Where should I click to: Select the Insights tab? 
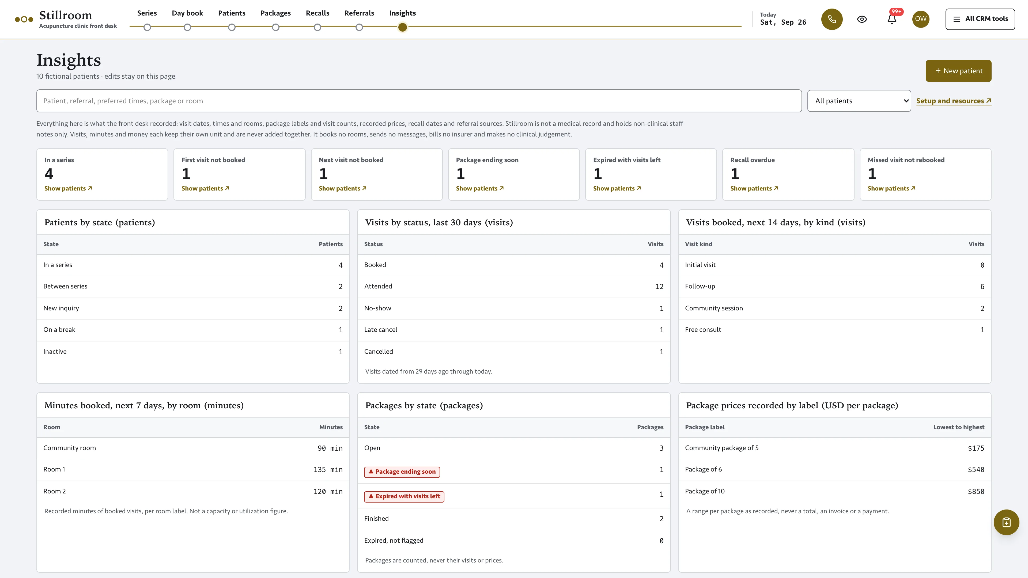point(402,13)
